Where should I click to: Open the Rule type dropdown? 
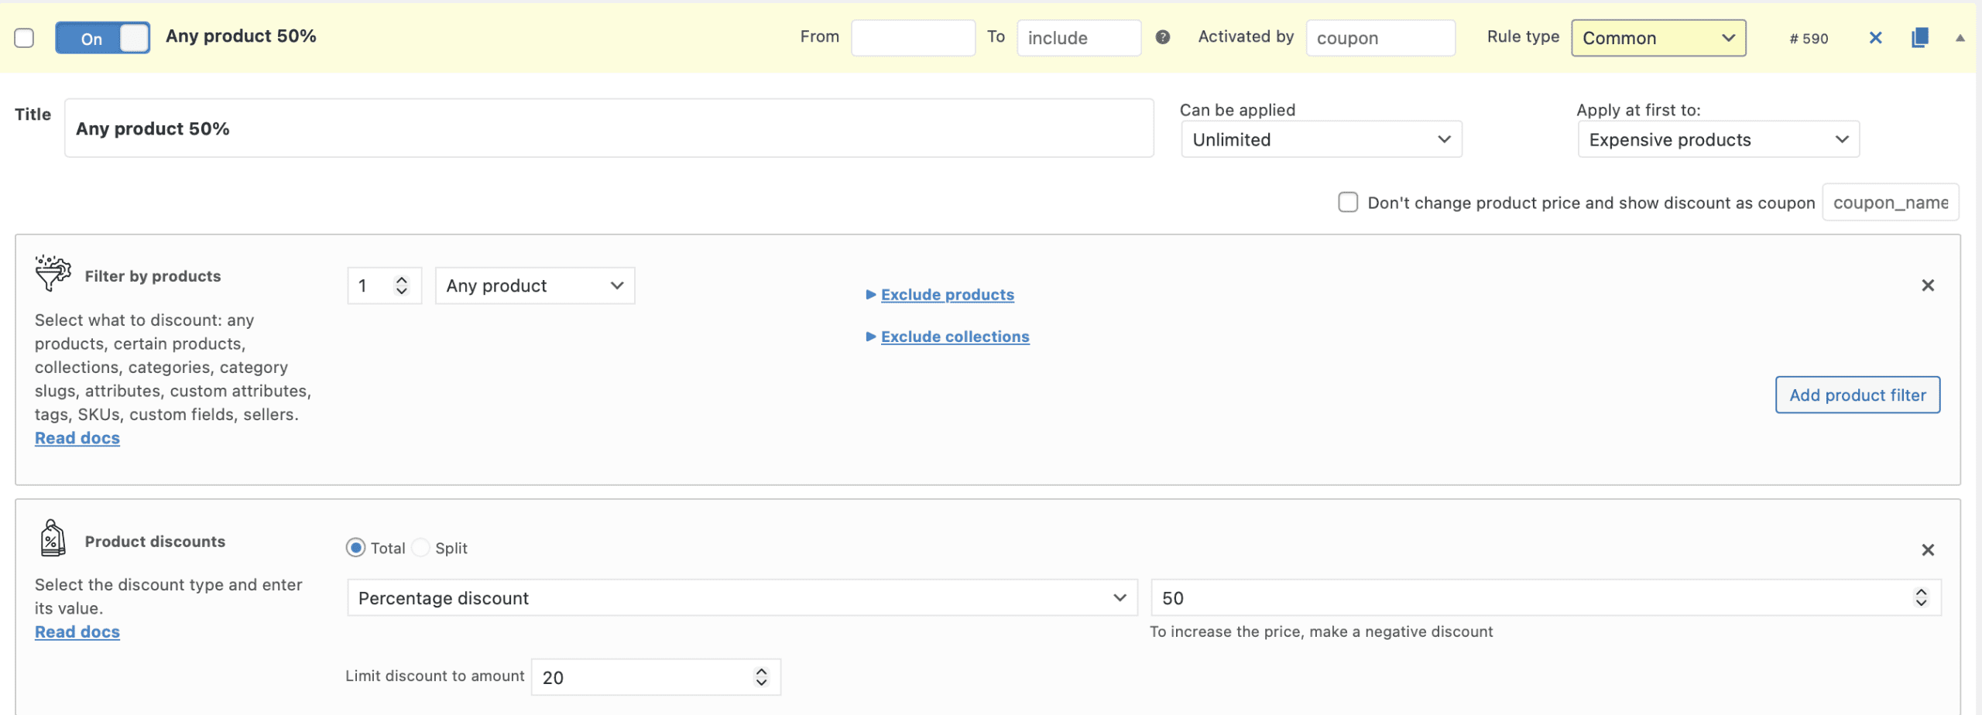(1658, 38)
